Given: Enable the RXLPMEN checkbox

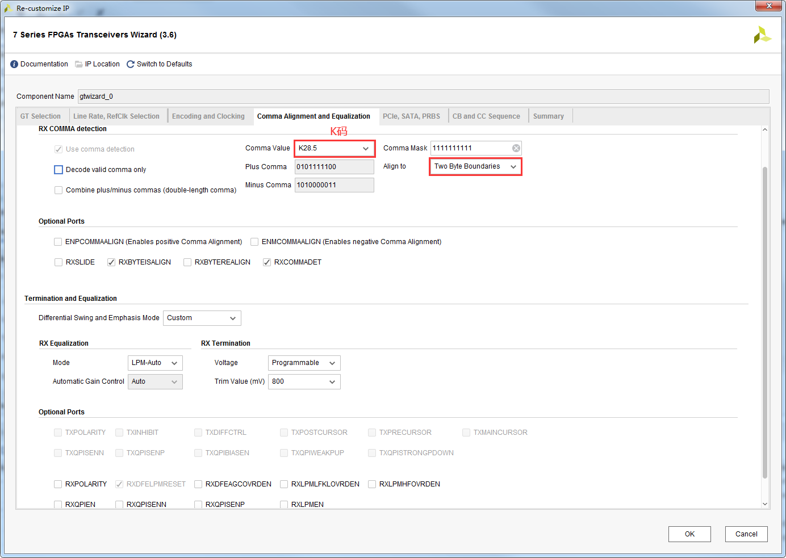Looking at the screenshot, I should [x=284, y=505].
